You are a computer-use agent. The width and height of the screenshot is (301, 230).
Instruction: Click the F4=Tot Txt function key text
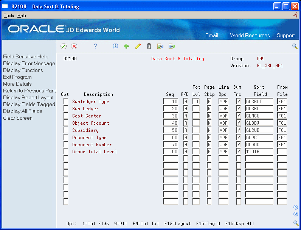tap(146, 224)
